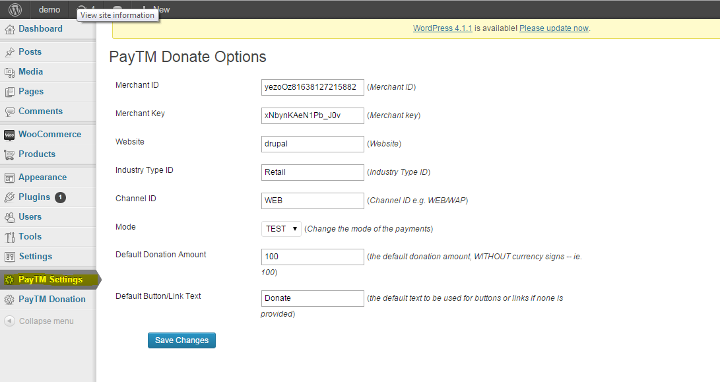Click the Save Changes button

pos(181,340)
